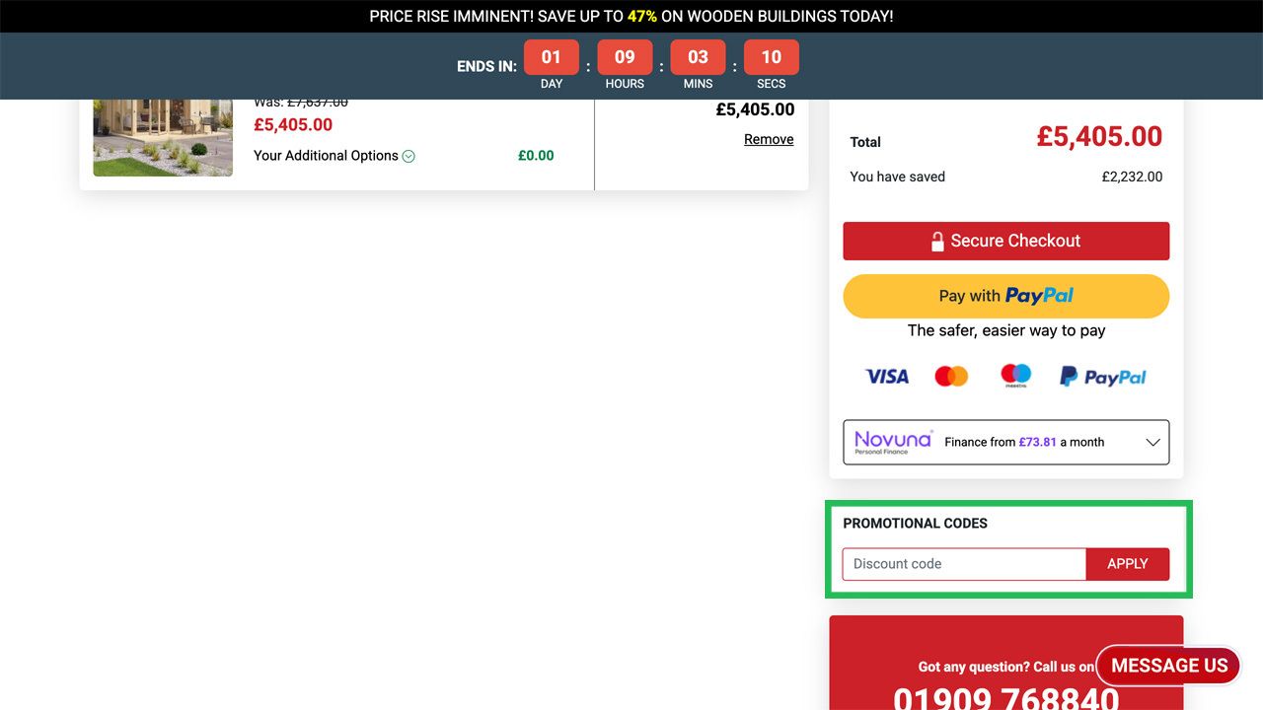Click the Pay with PayPal button
1263x710 pixels.
point(1005,295)
